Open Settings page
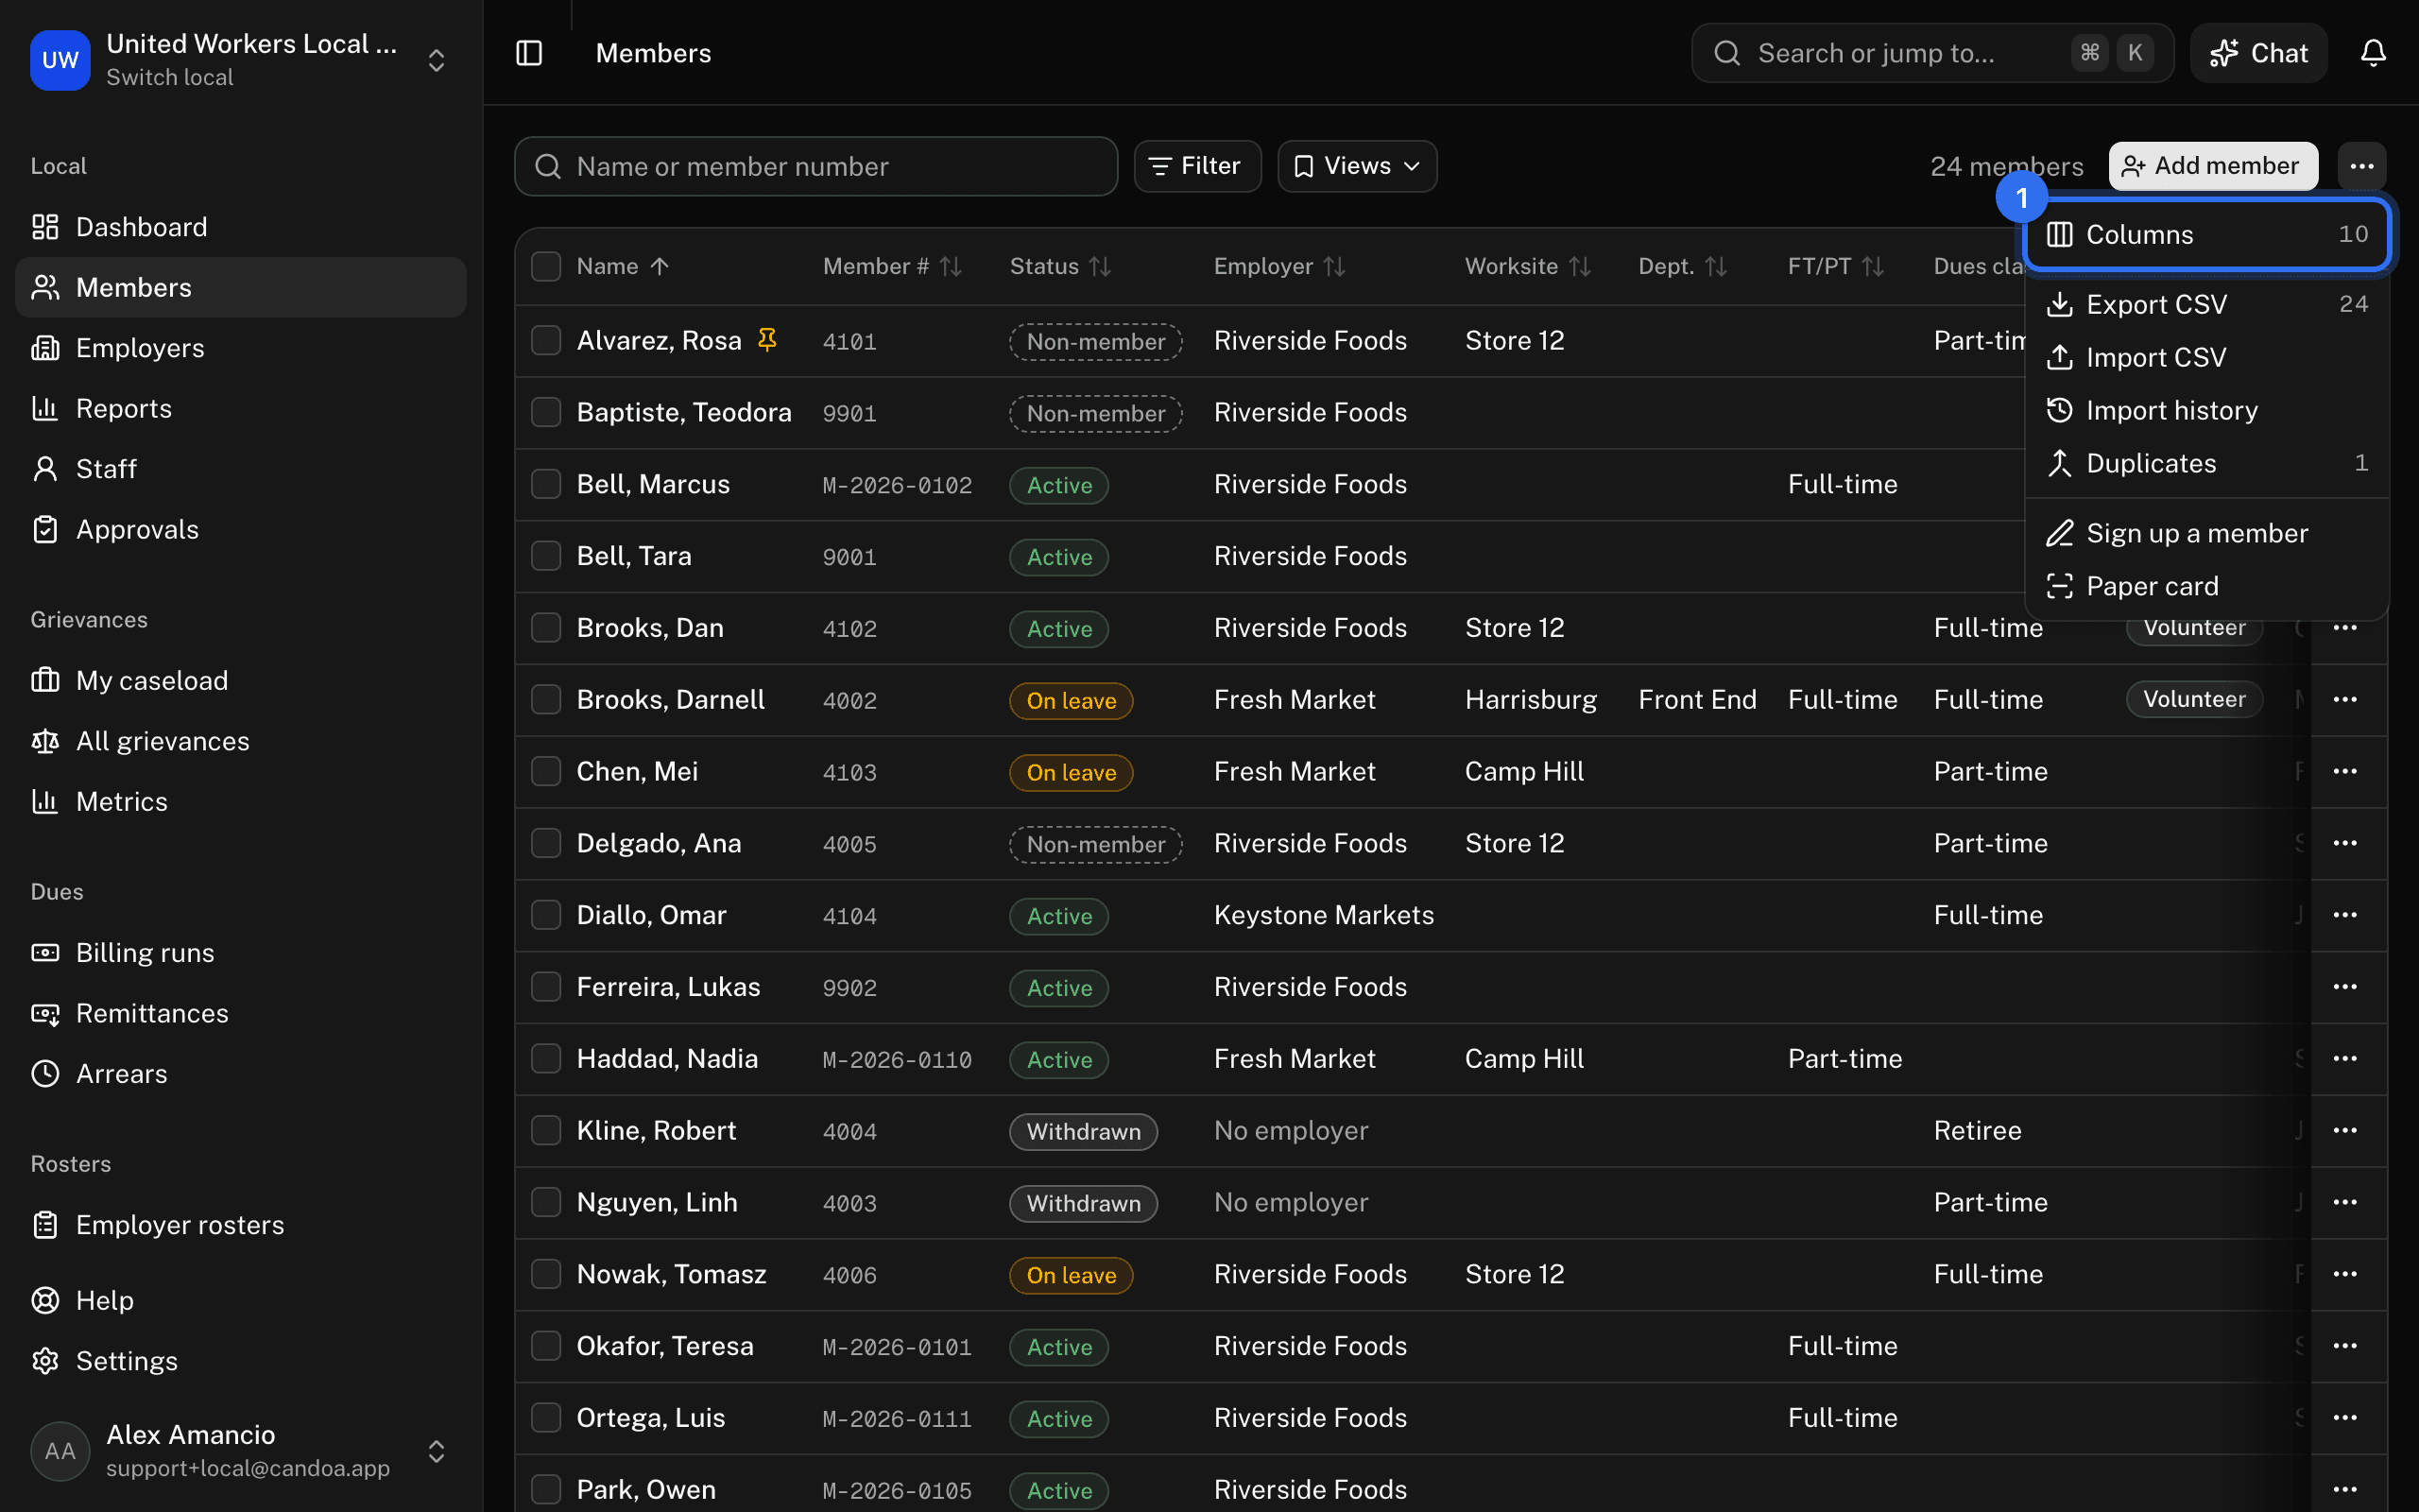The width and height of the screenshot is (2419, 1512). pyautogui.click(x=241, y=1361)
